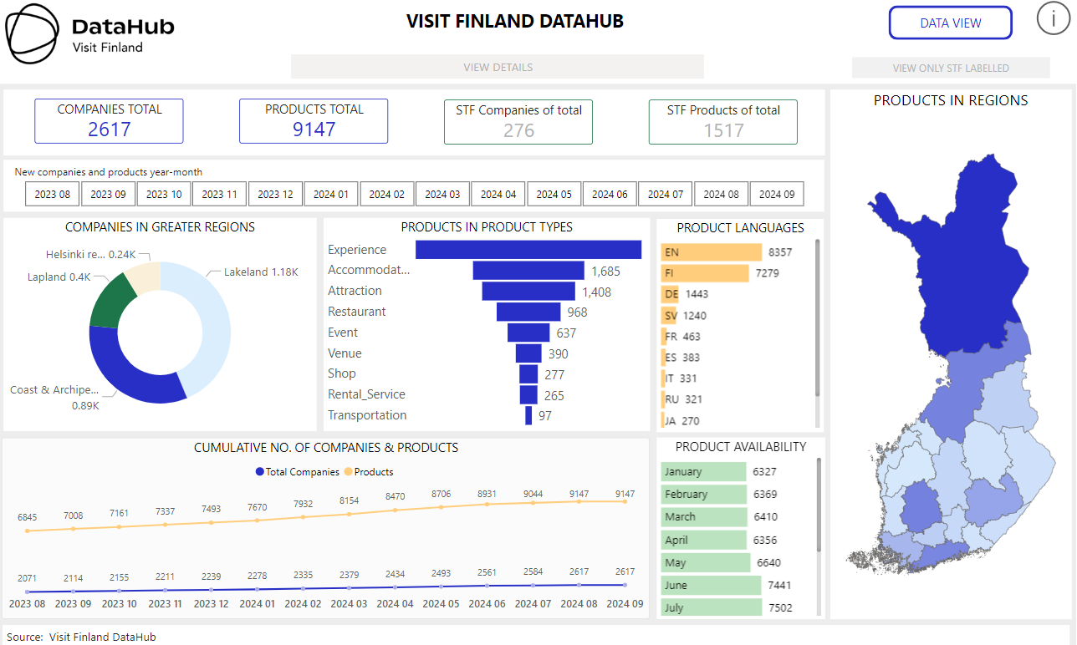The width and height of the screenshot is (1077, 645).
Task: Toggle Products legend entry in line chart
Action: point(369,472)
